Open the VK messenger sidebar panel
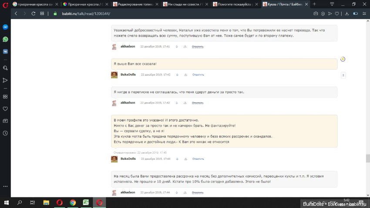Image resolution: width=370 pixels, height=208 pixels. (x=5, y=51)
